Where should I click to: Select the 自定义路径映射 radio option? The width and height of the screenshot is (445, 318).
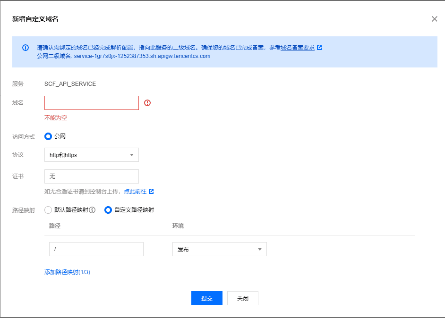108,210
